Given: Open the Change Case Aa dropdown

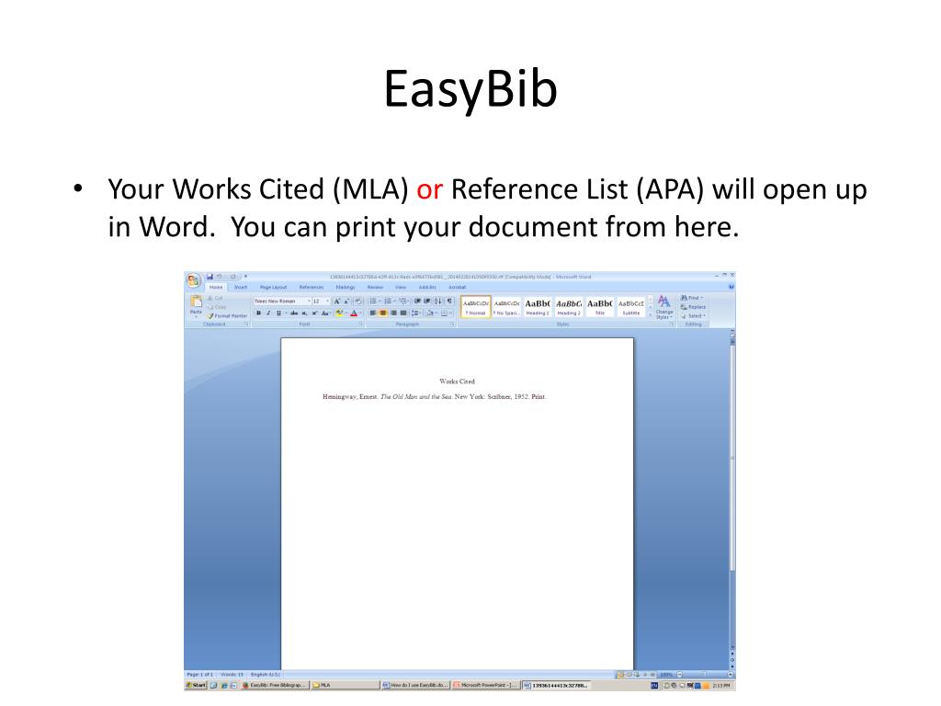Looking at the screenshot, I should (326, 313).
